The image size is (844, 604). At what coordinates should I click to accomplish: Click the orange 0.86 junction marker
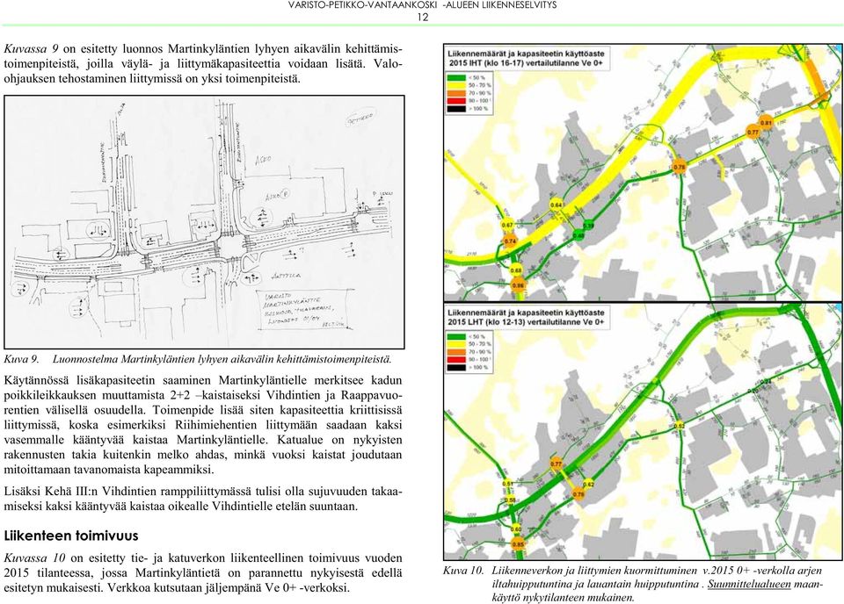pos(518,284)
